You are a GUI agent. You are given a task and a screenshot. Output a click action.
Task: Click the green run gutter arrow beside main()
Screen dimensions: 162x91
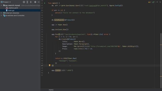pyautogui.click(x=45, y=3)
